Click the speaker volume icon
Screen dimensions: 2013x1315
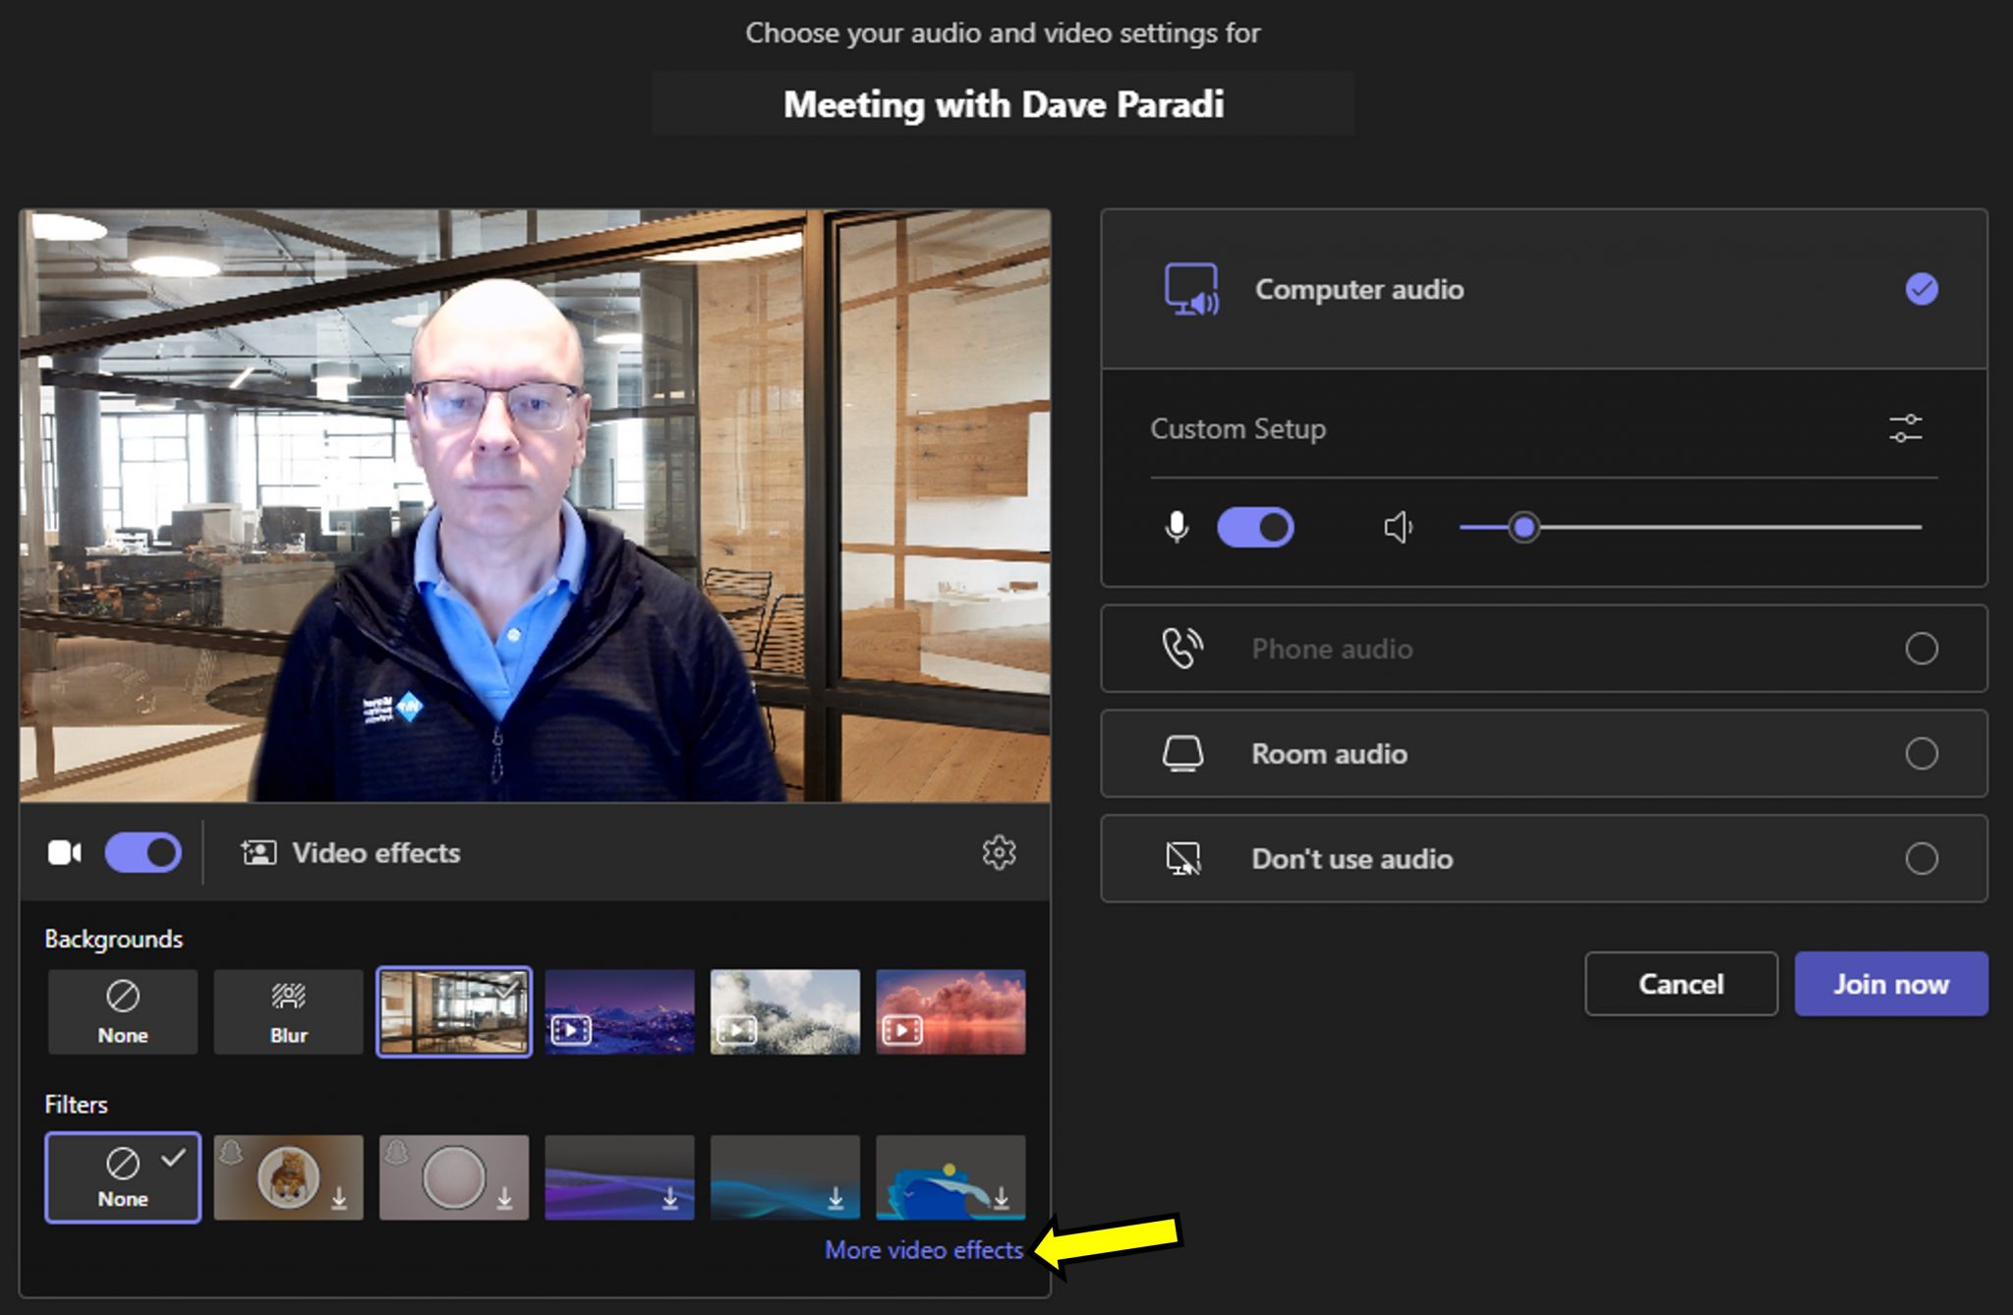coord(1398,528)
